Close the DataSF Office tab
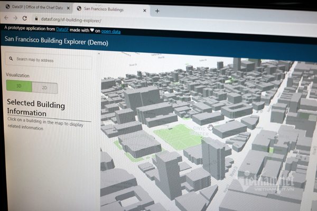The height and width of the screenshot is (211, 317). pyautogui.click(x=68, y=8)
